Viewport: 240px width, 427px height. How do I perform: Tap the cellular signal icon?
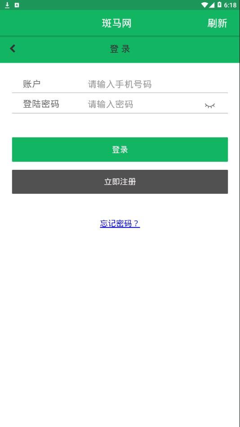click(212, 5)
